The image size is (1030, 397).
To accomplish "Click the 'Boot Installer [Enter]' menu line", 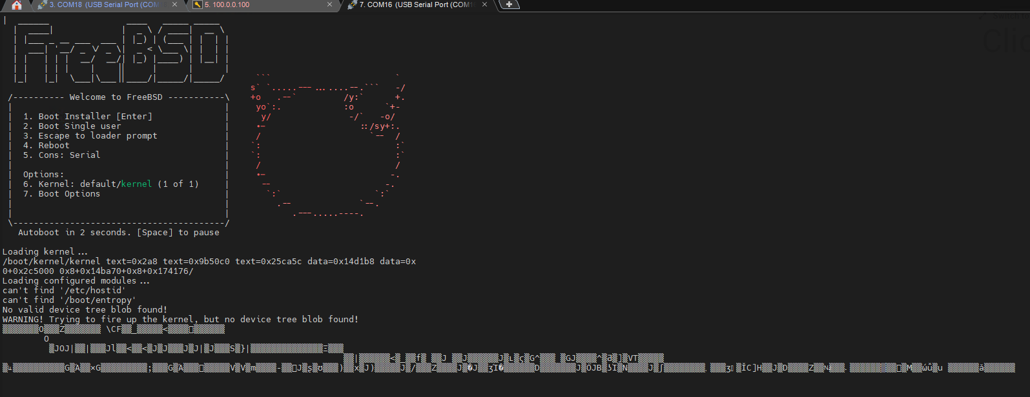I will pyautogui.click(x=88, y=117).
